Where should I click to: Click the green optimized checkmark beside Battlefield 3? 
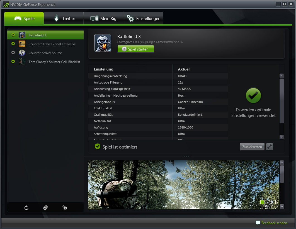pyautogui.click(x=13, y=35)
